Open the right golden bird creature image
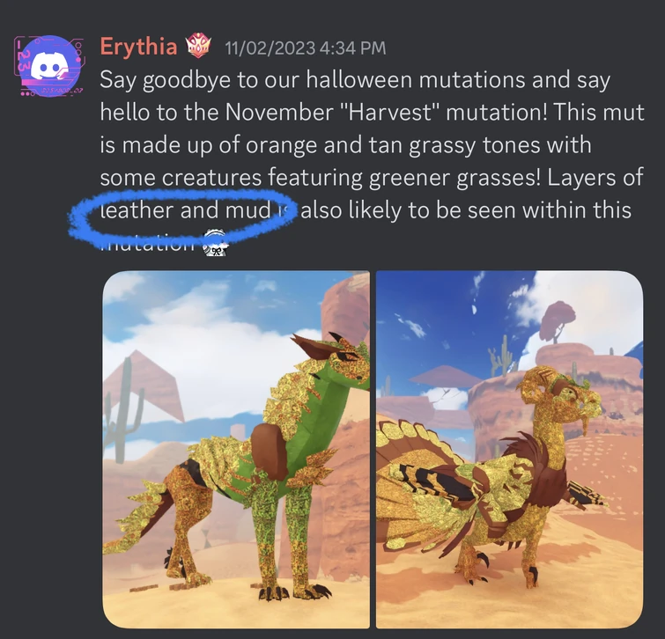665x639 pixels. [509, 449]
